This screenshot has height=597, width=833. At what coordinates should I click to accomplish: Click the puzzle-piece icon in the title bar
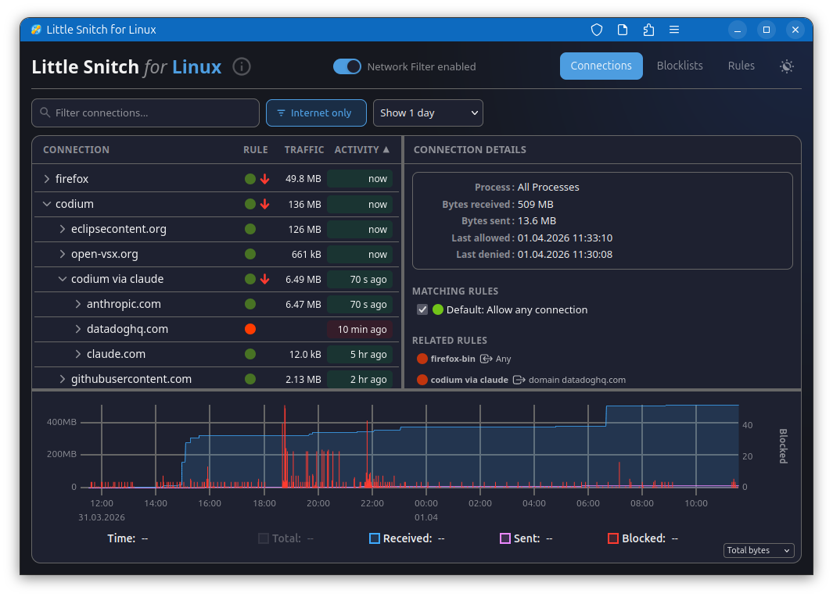(x=648, y=29)
